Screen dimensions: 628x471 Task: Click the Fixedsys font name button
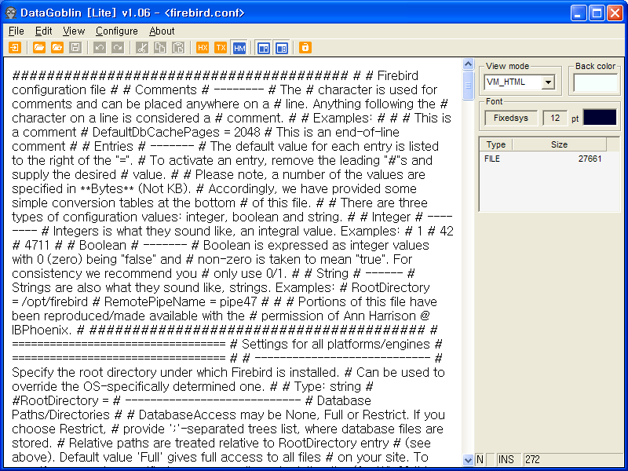[510, 118]
